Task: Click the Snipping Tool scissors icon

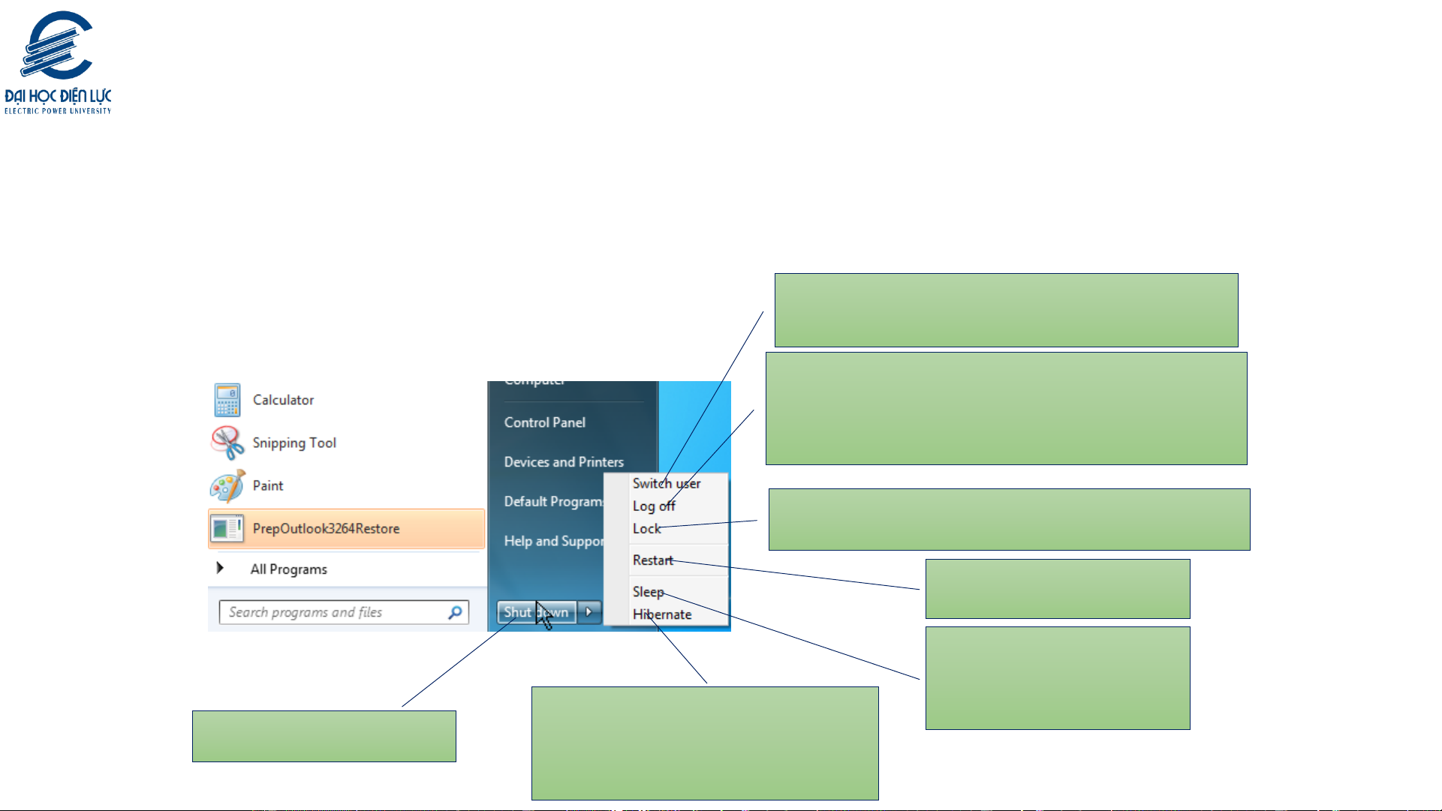Action: click(227, 443)
